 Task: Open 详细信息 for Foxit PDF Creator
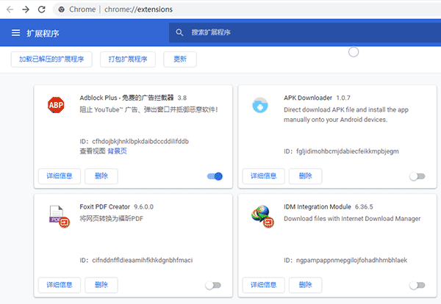click(60, 285)
